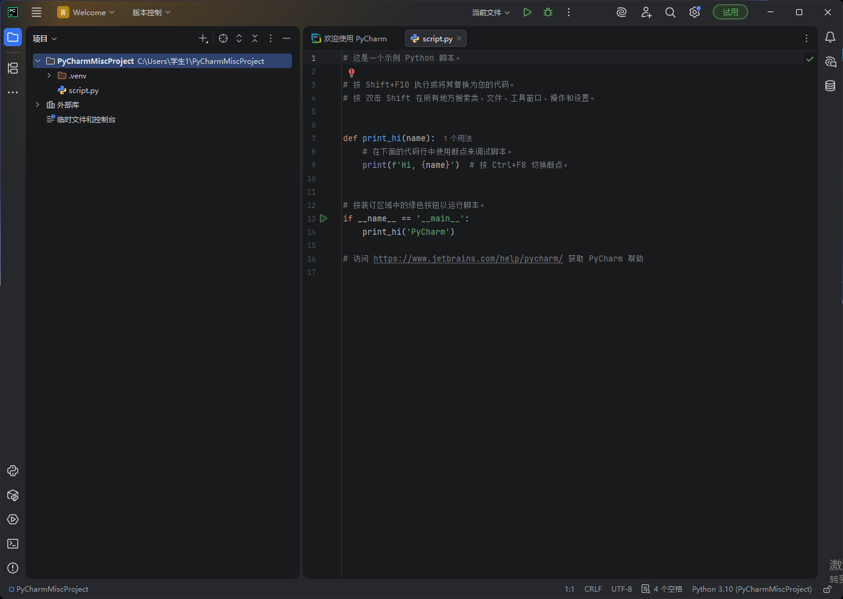Open the Problems tool window icon

pyautogui.click(x=13, y=568)
